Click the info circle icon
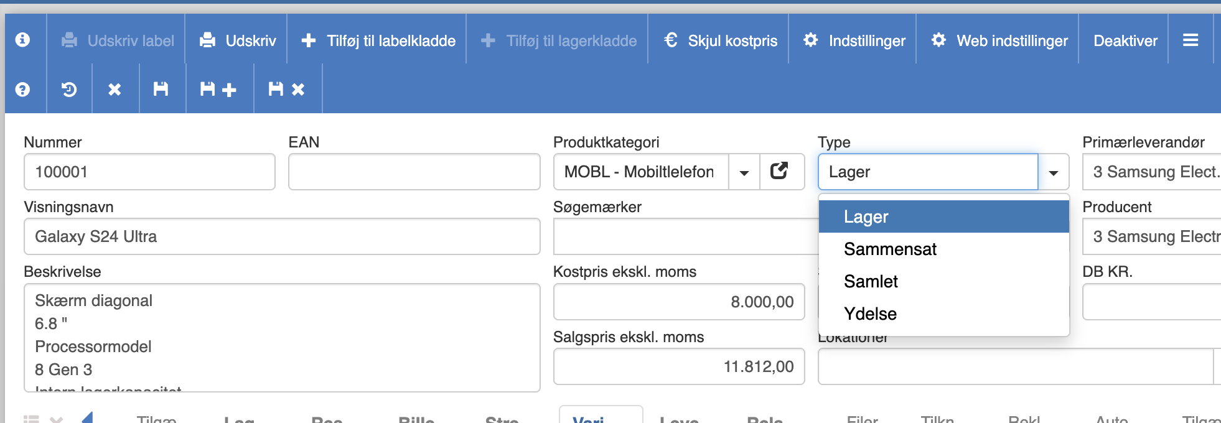 point(22,40)
